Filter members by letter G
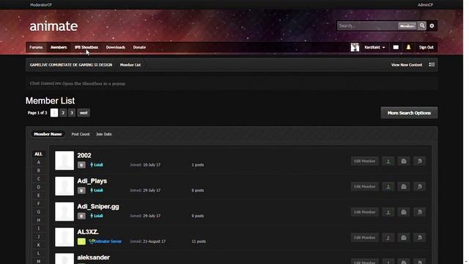 click(x=38, y=212)
